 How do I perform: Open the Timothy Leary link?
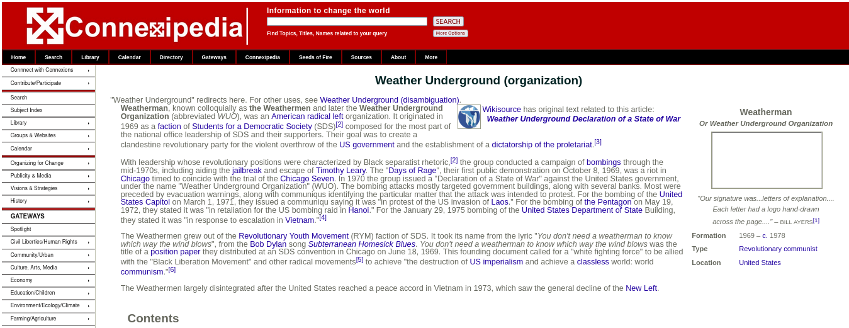(340, 171)
